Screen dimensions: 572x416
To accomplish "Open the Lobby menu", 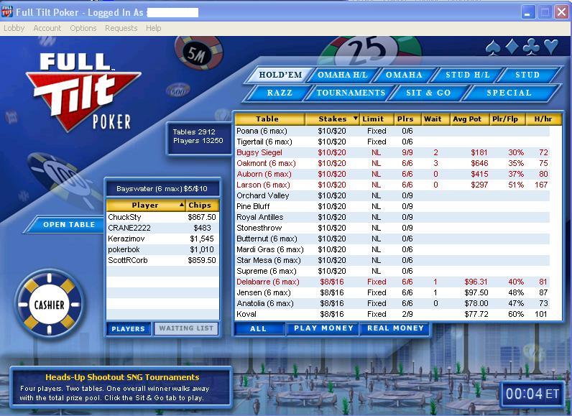I will click(x=14, y=28).
